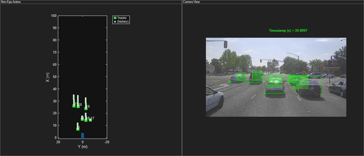Click the X (m) axis label
Image resolution: width=364 pixels, height=156 pixels.
(47, 77)
